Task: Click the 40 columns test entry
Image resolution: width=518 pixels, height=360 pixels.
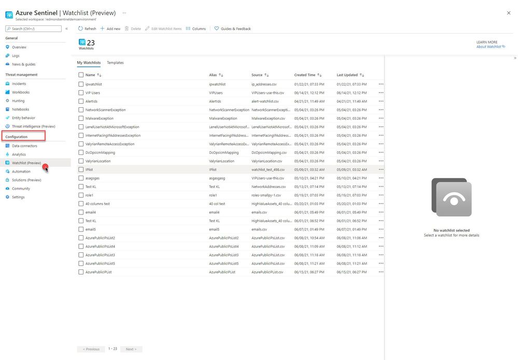Action: (97, 204)
